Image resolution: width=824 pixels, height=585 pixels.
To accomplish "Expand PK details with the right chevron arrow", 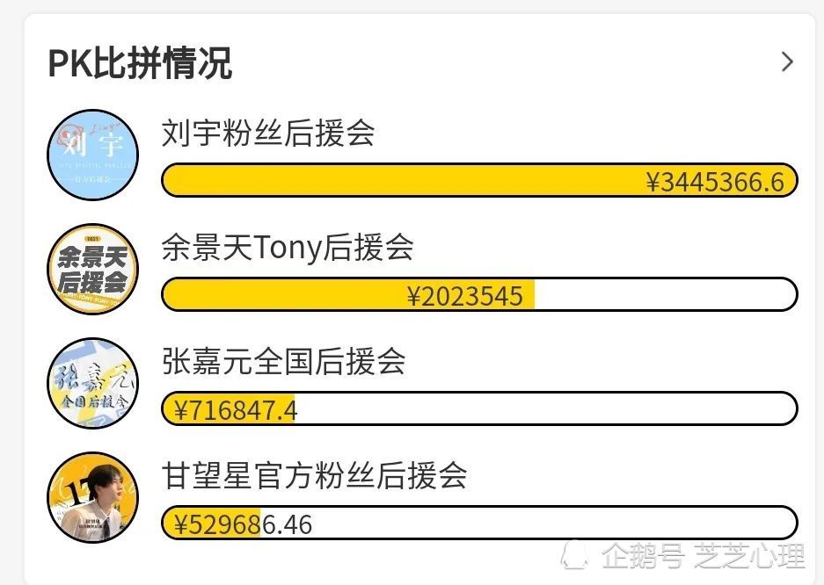I will pos(787,61).
